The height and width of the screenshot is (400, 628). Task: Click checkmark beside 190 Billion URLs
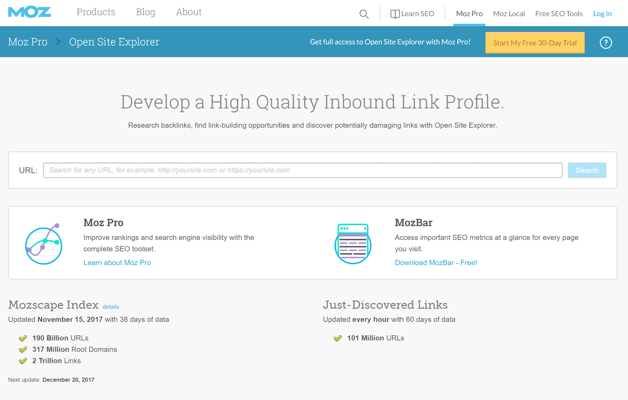(x=23, y=338)
